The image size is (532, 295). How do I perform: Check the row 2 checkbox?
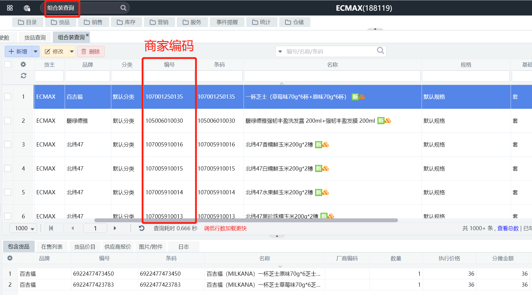click(x=8, y=120)
